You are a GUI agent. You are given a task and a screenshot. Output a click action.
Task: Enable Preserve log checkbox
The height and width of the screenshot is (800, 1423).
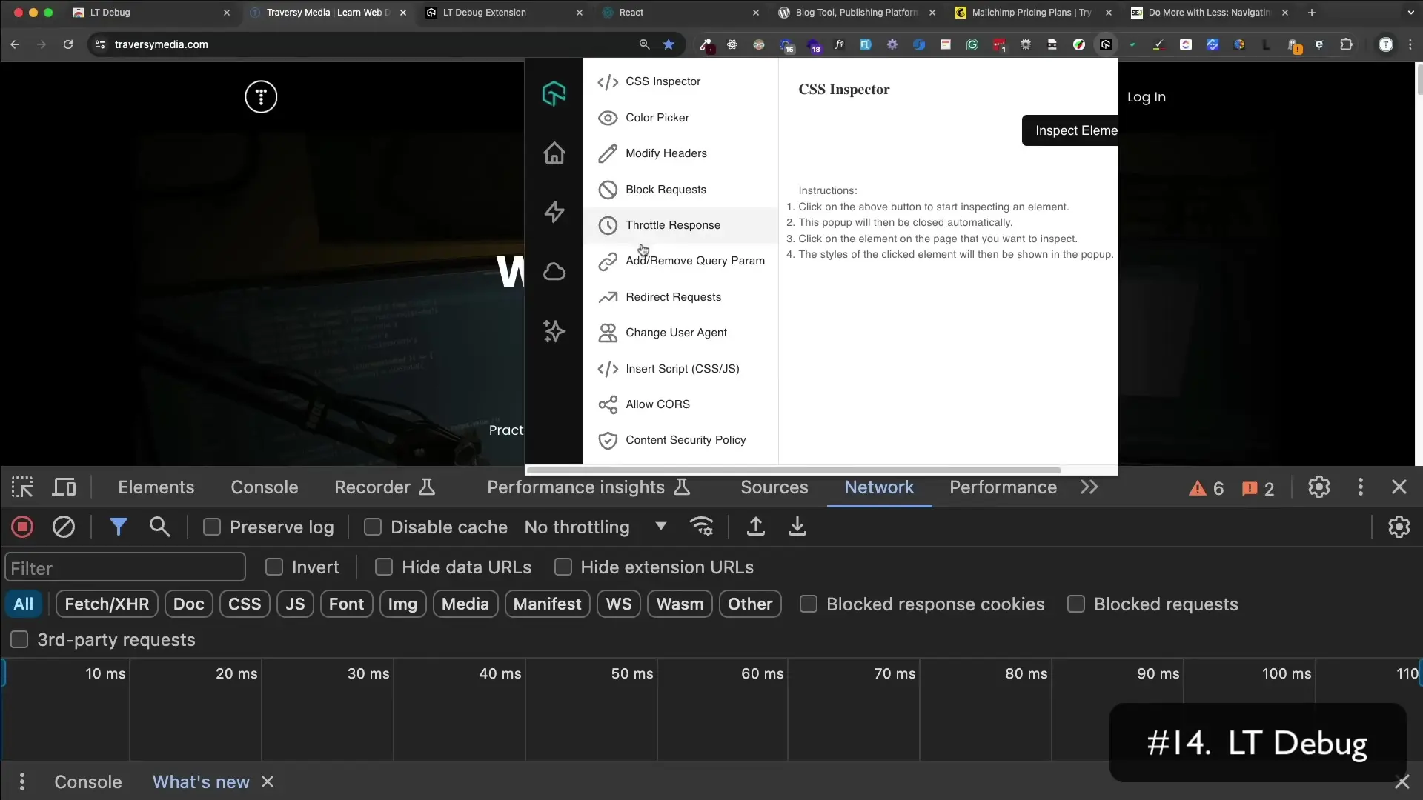[212, 527]
